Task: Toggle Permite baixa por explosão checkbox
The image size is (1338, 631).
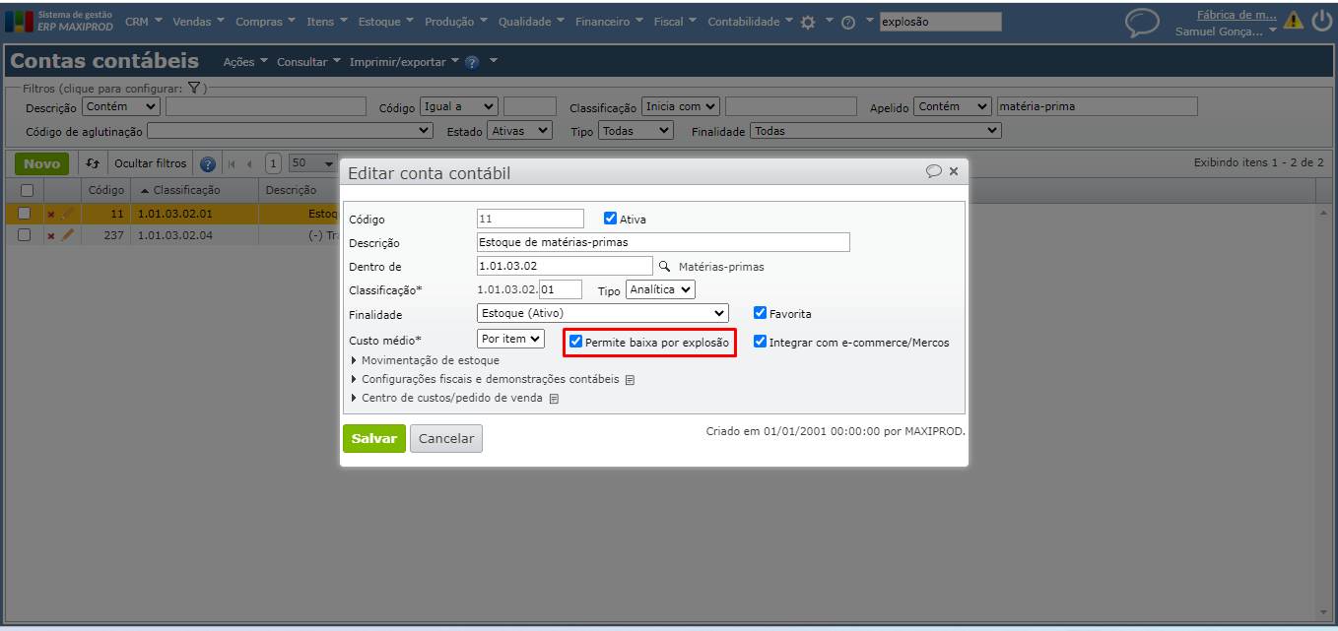Action: (x=576, y=342)
